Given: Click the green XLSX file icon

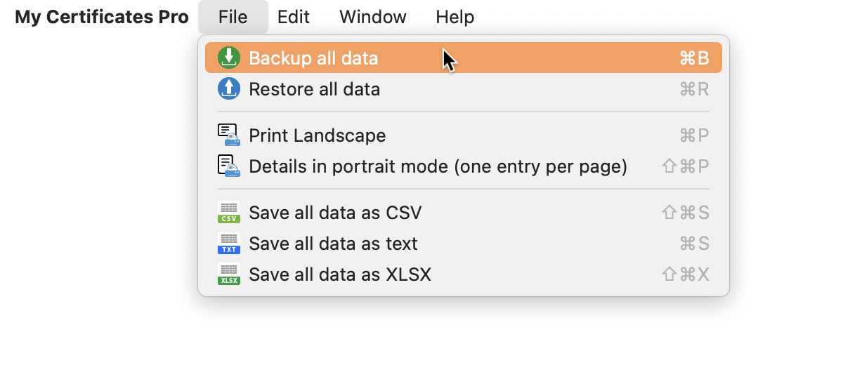Looking at the screenshot, I should [229, 274].
